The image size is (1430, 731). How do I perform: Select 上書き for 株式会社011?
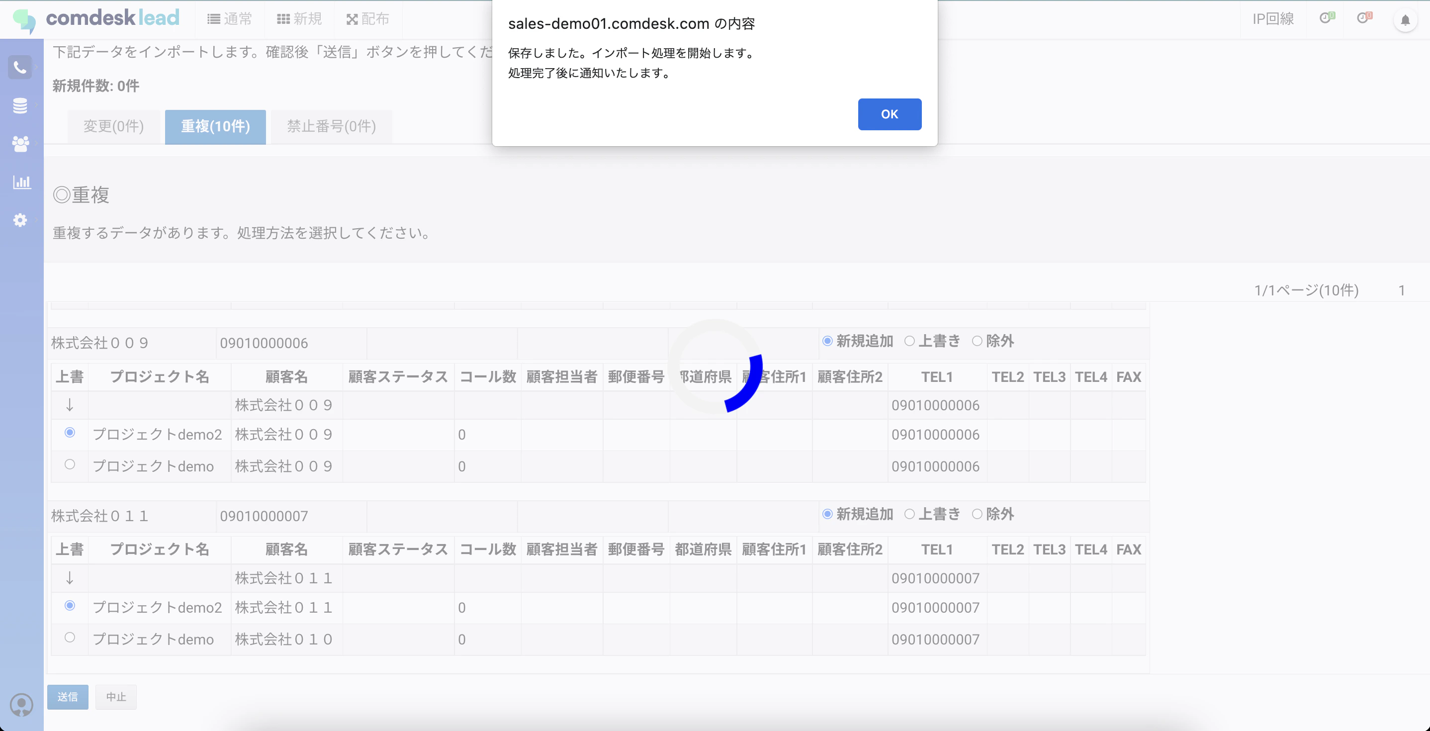909,514
